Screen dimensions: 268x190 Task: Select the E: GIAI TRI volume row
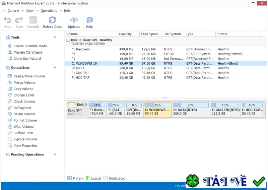coord(166,73)
